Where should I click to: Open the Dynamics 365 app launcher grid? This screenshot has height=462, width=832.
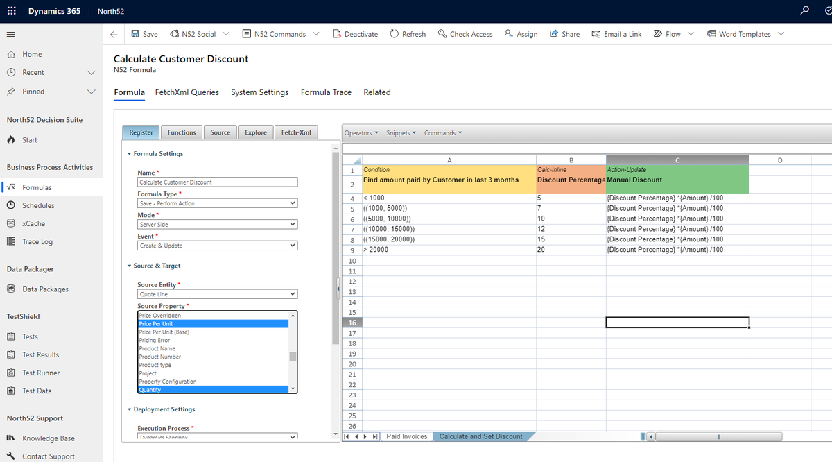click(x=12, y=11)
